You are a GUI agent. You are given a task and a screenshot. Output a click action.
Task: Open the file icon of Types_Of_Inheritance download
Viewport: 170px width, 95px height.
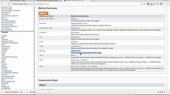tap(3, 92)
